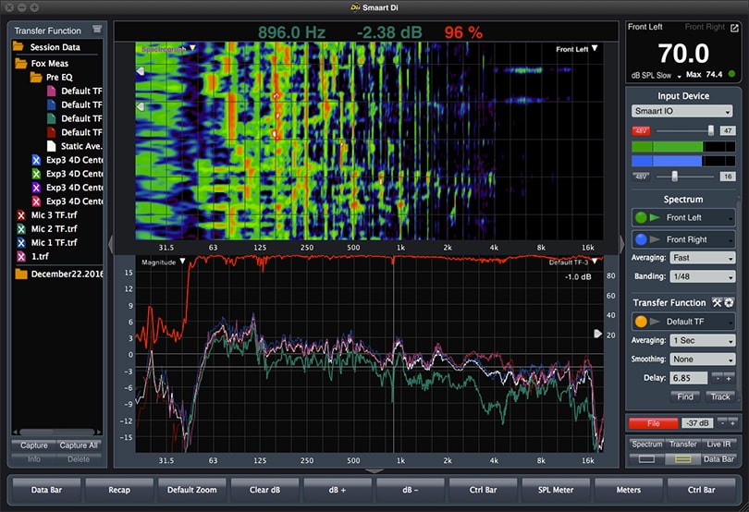Toggle delay Track button
This screenshot has height=512, width=749.
[x=719, y=396]
